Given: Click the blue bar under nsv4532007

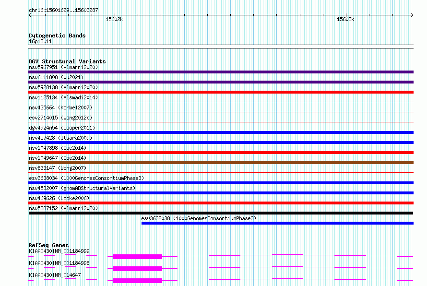Looking at the screenshot, I should (221, 193).
